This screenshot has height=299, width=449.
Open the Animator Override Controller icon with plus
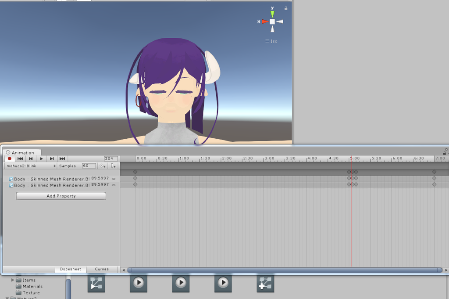265,284
